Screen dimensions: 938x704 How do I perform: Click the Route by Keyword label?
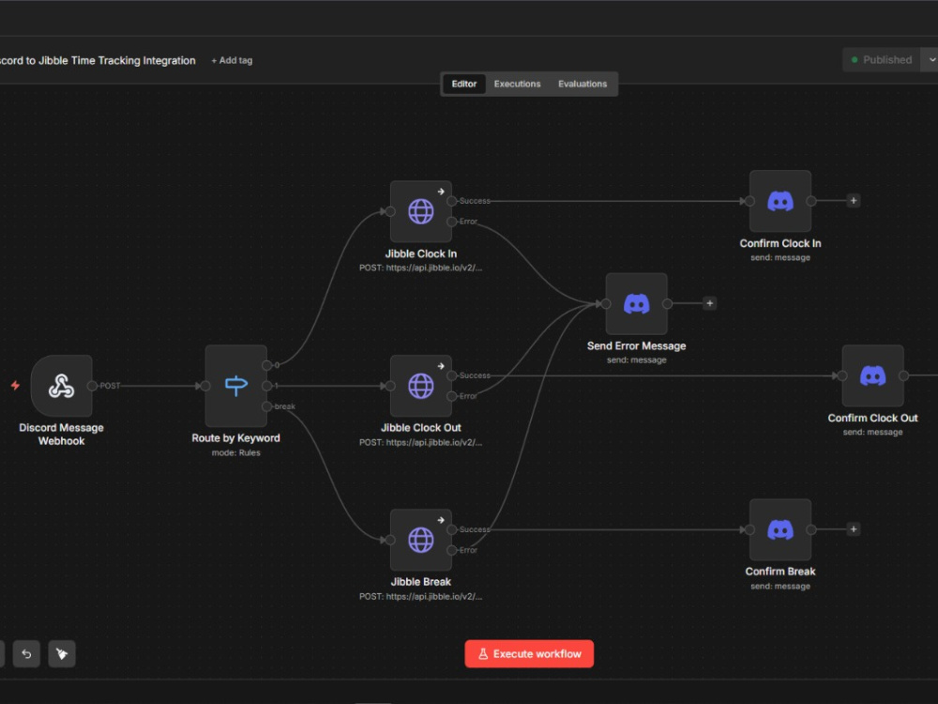(235, 438)
